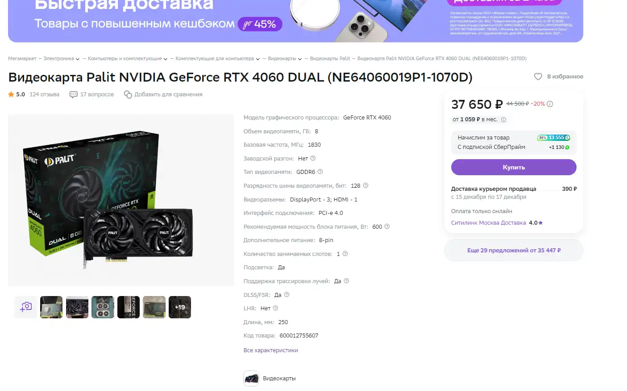The height and width of the screenshot is (391, 627).
Task: Open the Видеокарты breadcrumb dropdown arrow
Action: (x=300, y=59)
